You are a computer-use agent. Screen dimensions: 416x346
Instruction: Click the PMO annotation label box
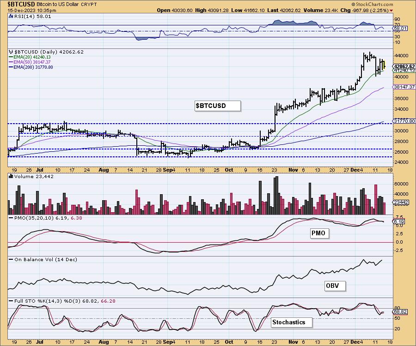320,233
